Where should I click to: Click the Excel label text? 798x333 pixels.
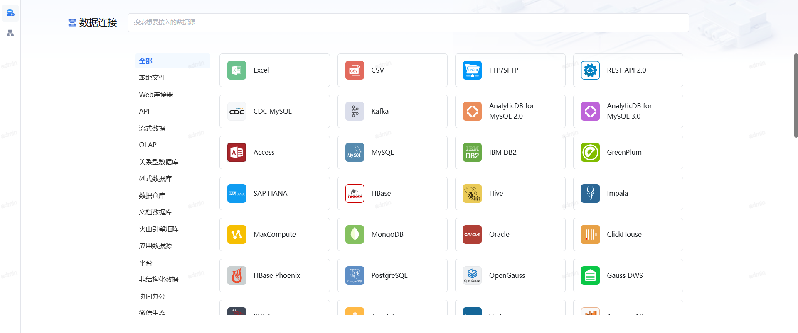coord(261,70)
